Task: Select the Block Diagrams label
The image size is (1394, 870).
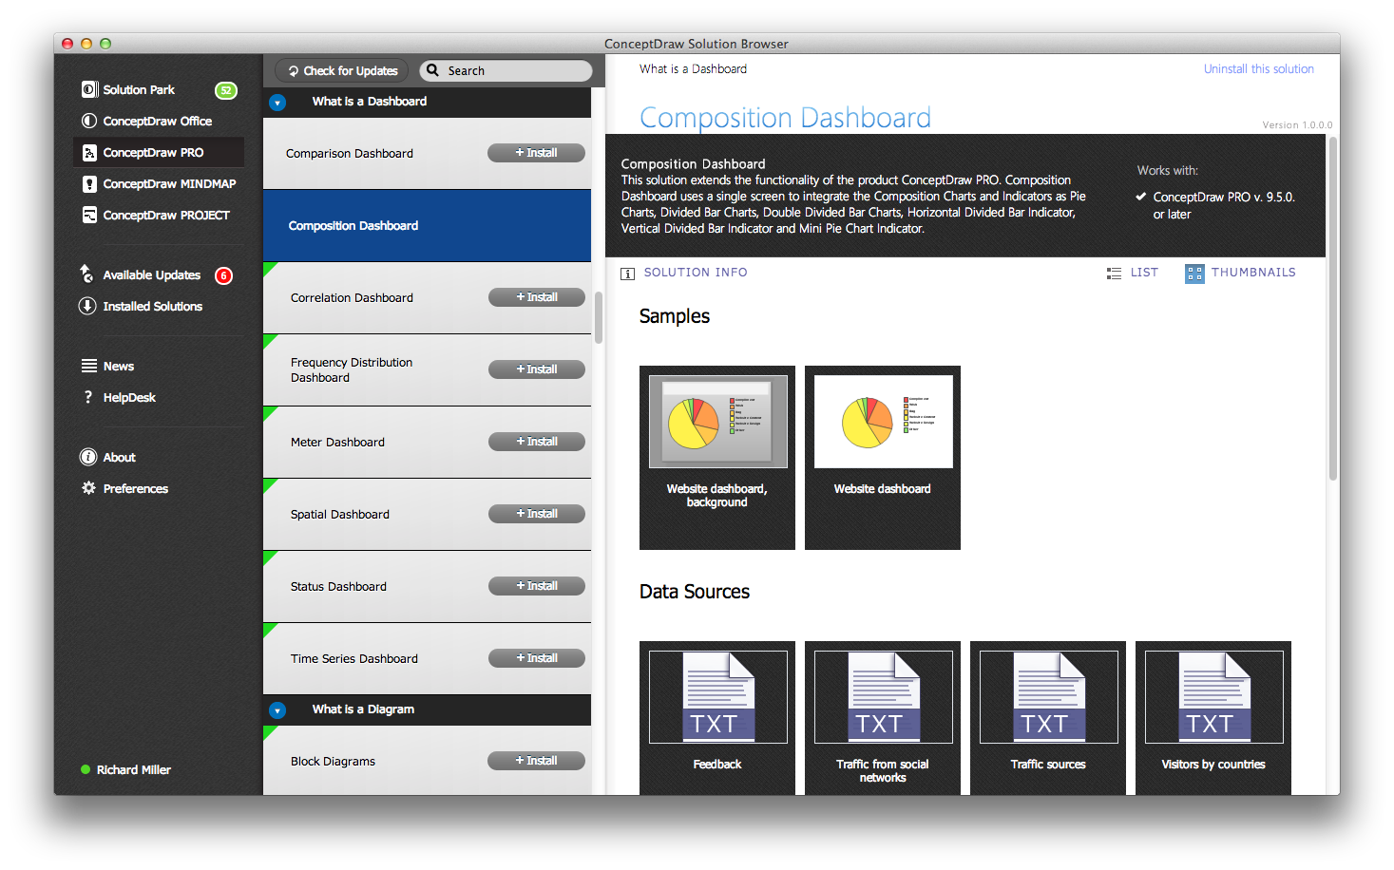Action: pos(333,762)
